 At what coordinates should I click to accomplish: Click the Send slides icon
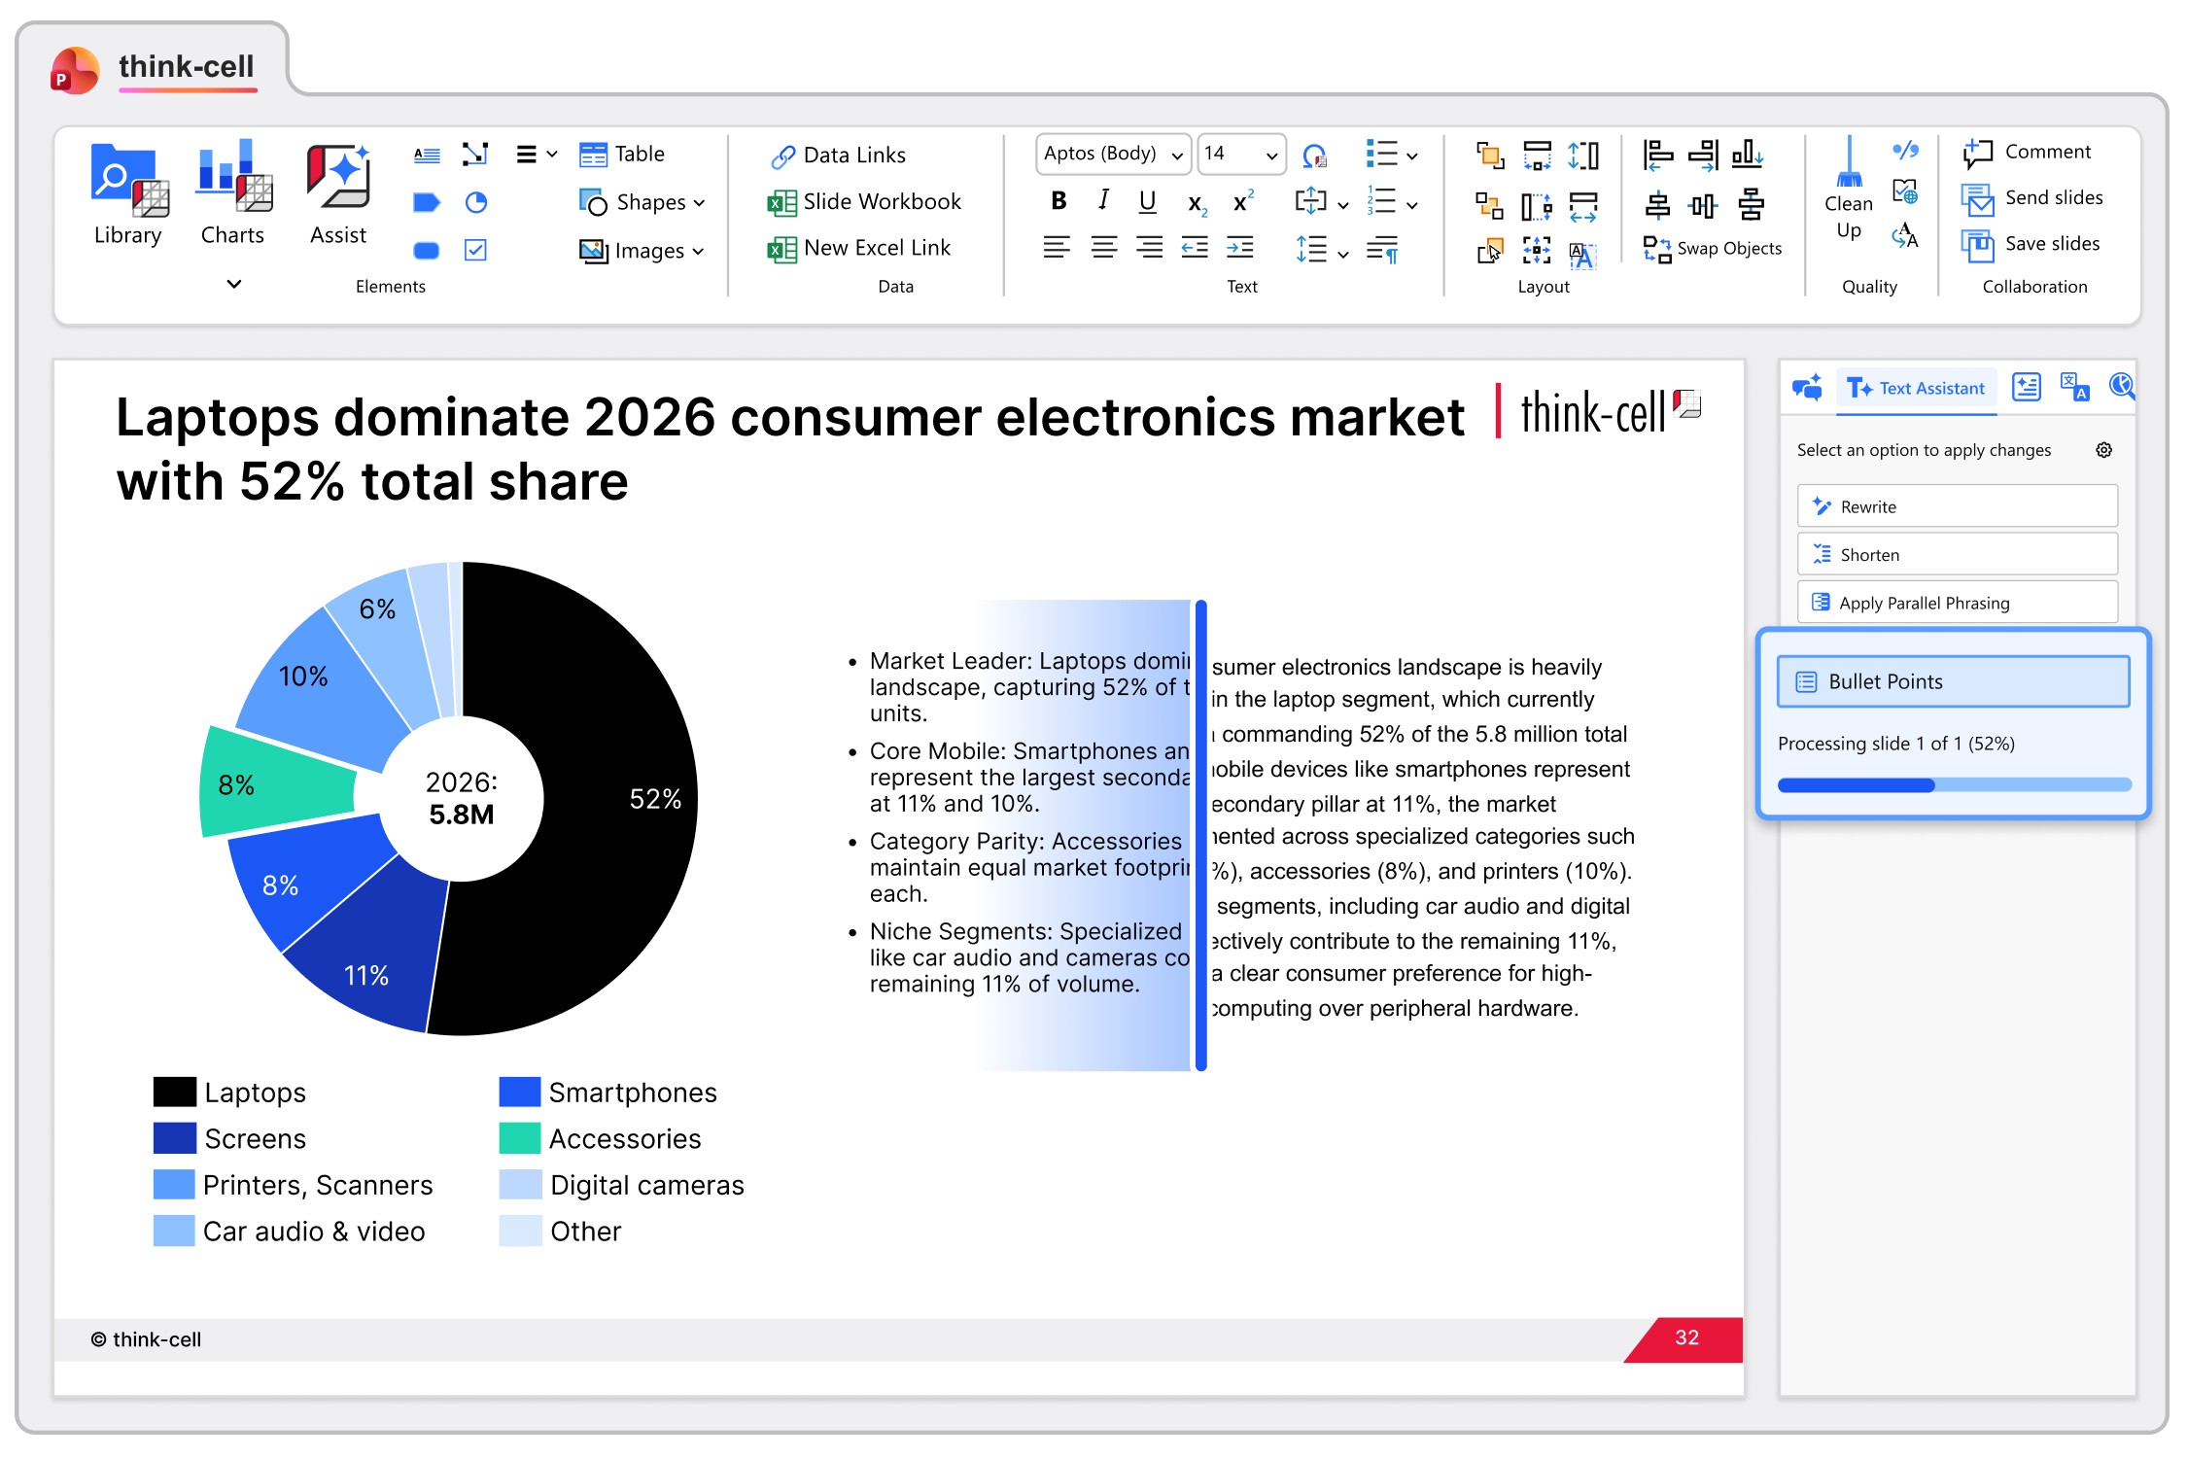[x=1976, y=198]
